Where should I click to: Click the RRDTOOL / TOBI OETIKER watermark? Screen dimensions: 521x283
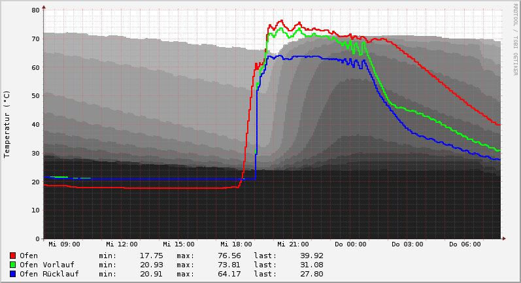[x=515, y=39]
